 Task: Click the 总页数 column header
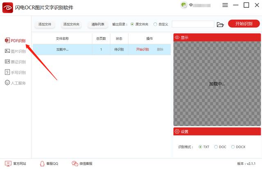point(101,38)
